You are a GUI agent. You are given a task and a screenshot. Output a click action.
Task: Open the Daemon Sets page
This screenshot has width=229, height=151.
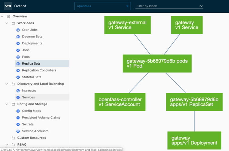click(32, 37)
